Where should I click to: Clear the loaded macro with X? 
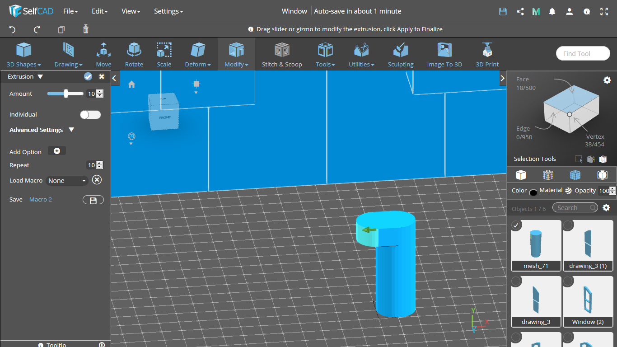[x=97, y=180]
